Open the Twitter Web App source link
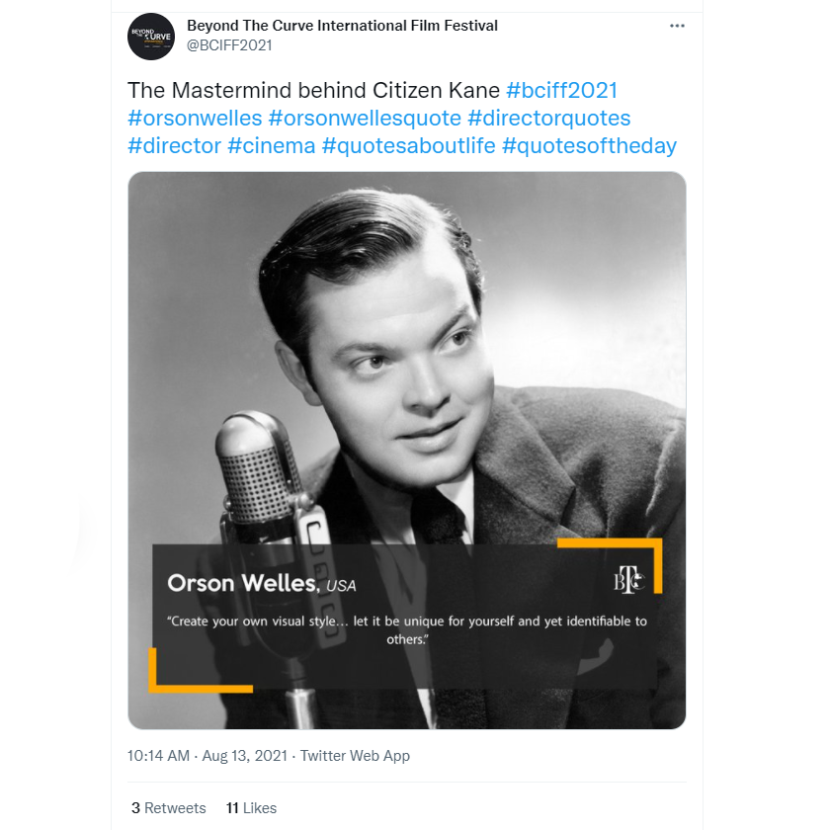This screenshot has width=830, height=830. (x=355, y=756)
